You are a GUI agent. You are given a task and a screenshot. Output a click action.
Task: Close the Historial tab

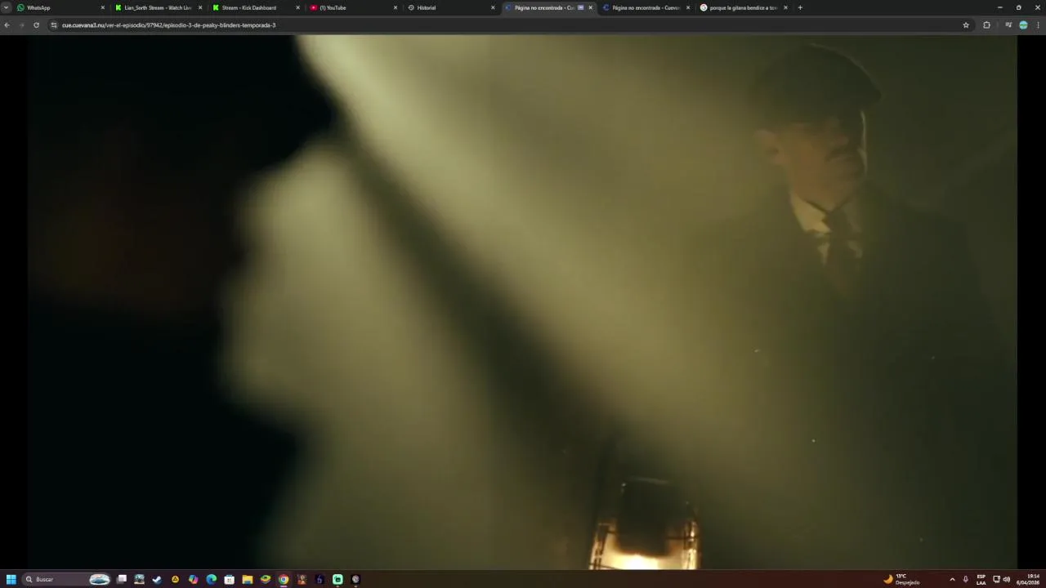pyautogui.click(x=493, y=7)
